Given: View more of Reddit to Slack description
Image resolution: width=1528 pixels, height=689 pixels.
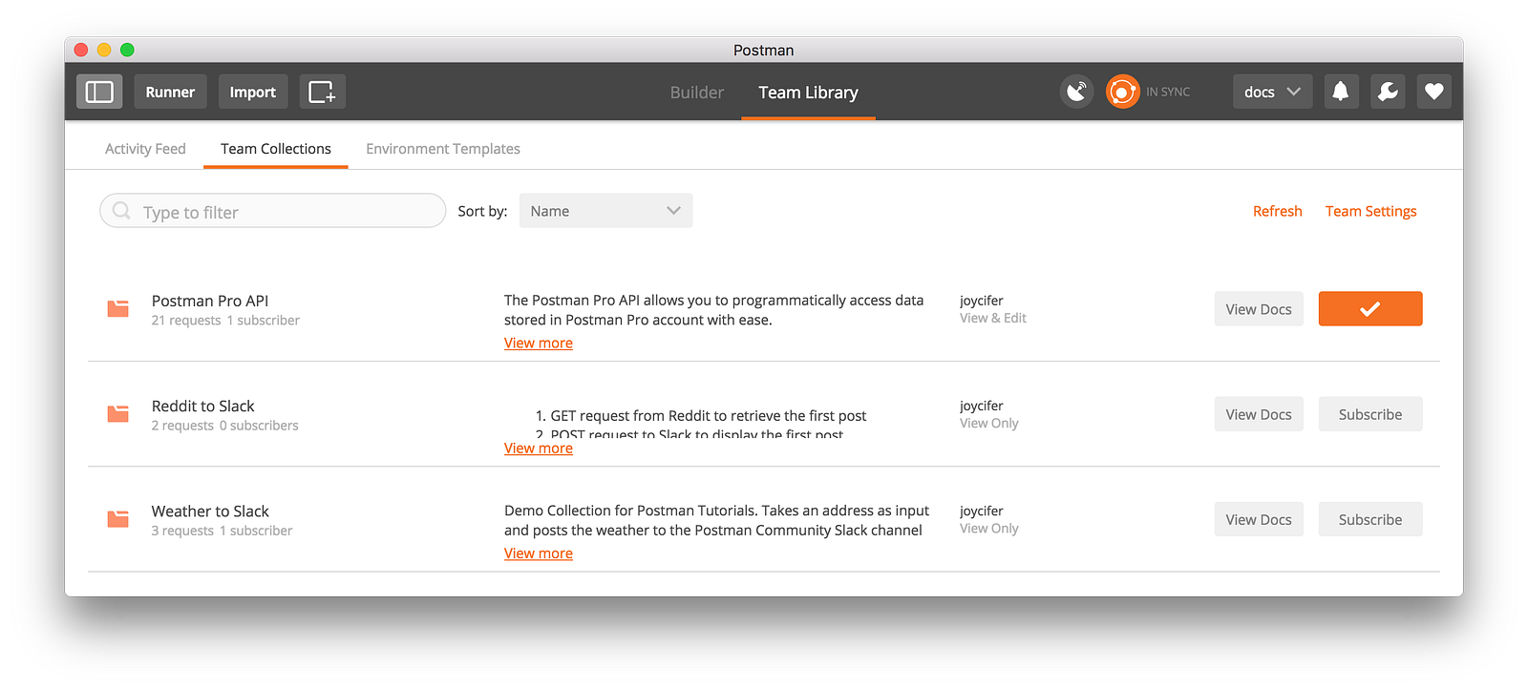Looking at the screenshot, I should pos(539,449).
